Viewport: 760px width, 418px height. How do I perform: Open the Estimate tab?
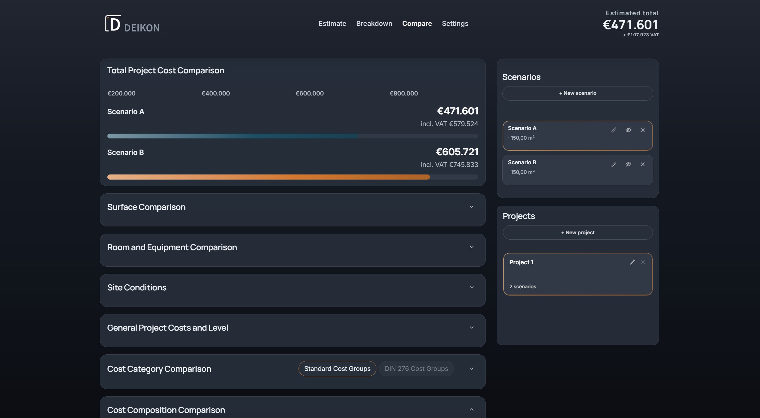pyautogui.click(x=332, y=23)
